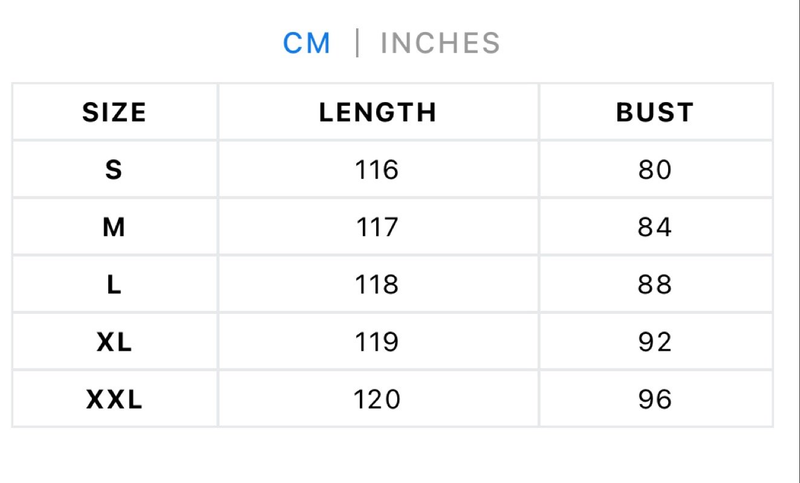Screen dimensions: 800x483
Task: Click the SIZE column header
Action: [x=114, y=112]
